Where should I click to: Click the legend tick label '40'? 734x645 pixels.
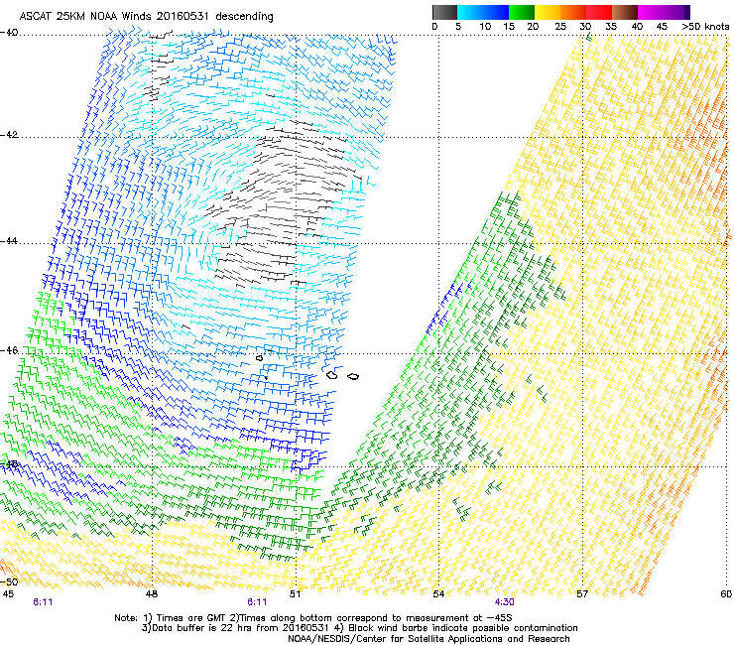pyautogui.click(x=637, y=27)
